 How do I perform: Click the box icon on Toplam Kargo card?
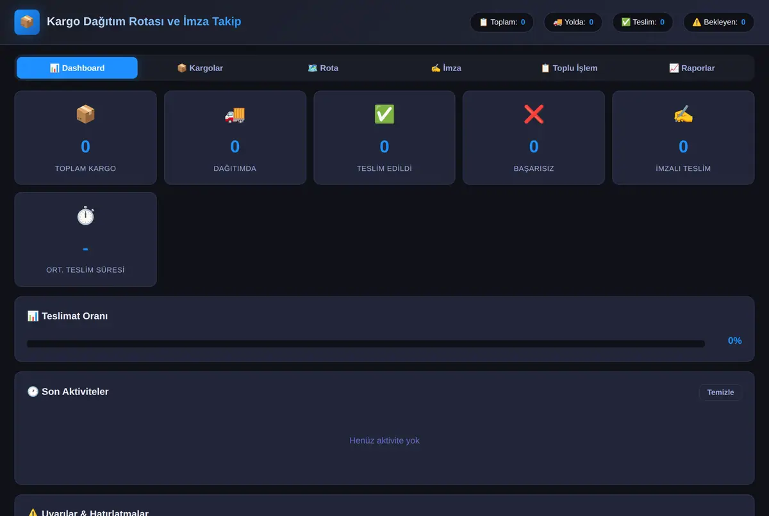(85, 114)
